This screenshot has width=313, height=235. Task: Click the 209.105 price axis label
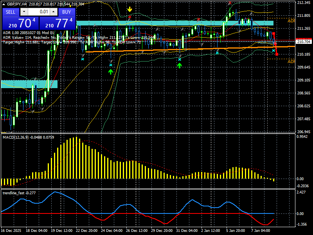point(304,80)
